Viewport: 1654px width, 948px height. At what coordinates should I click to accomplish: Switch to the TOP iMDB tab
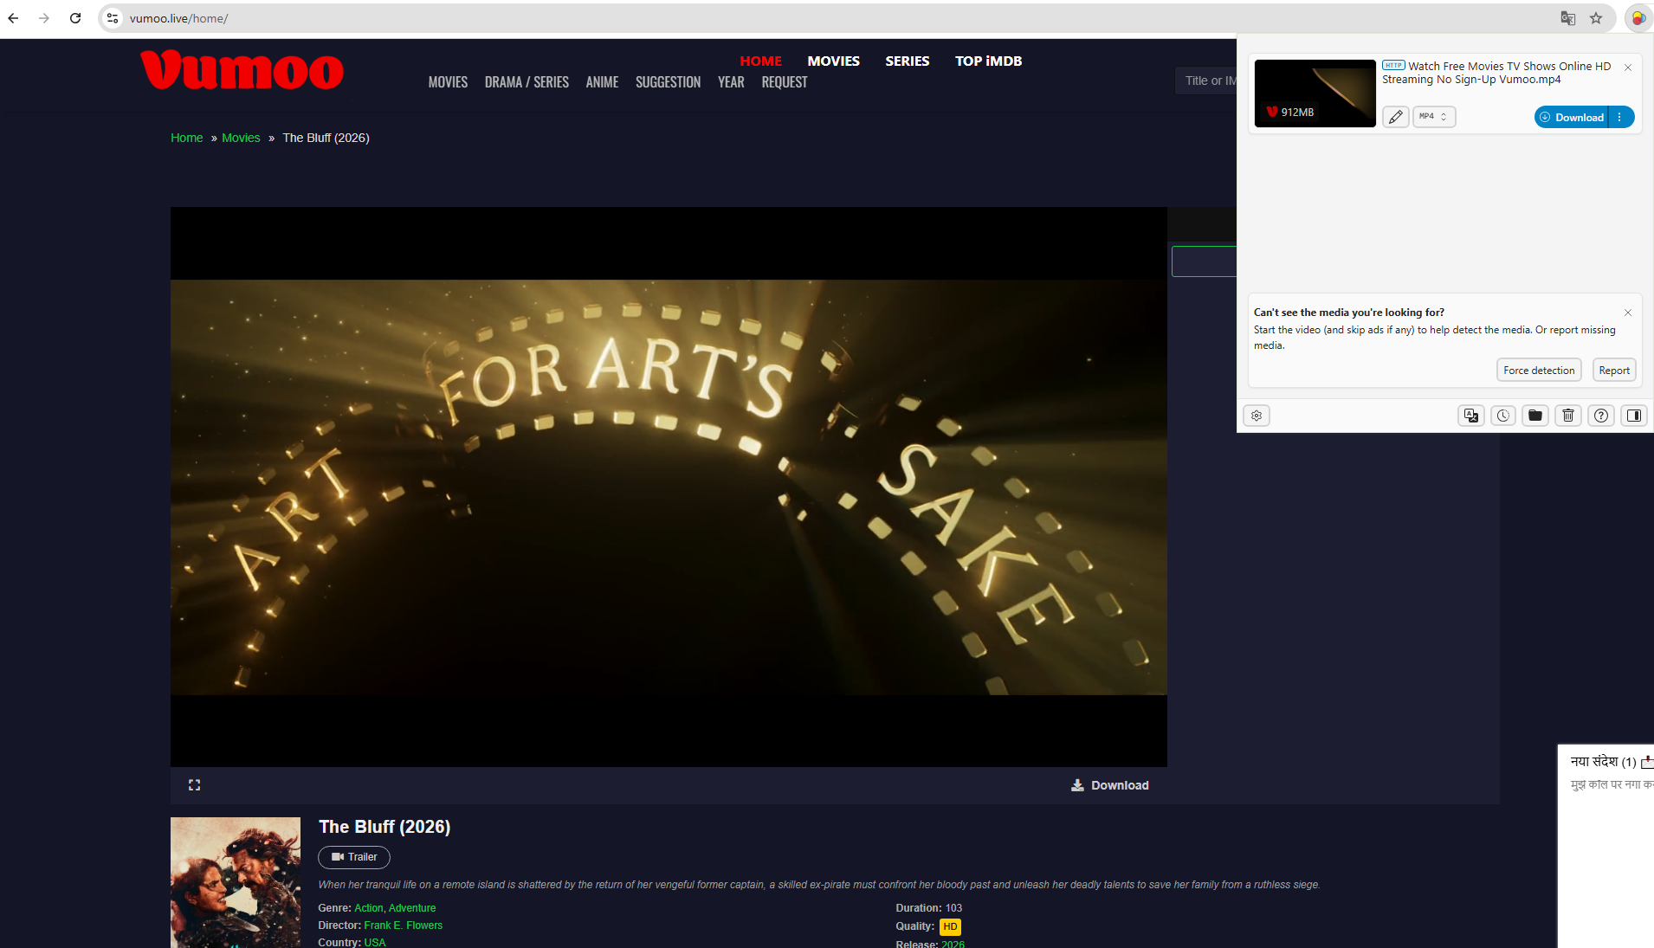click(988, 61)
